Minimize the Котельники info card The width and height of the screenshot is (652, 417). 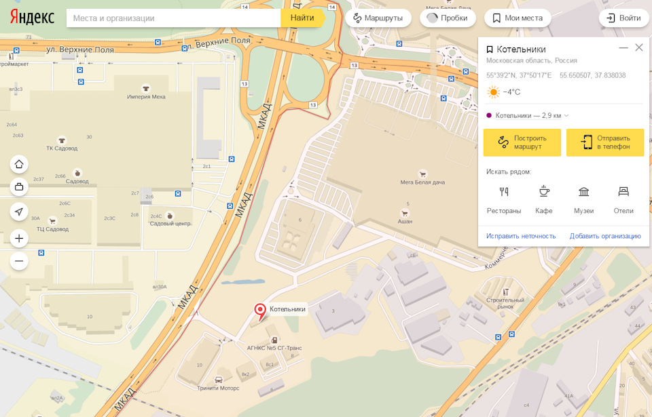(623, 47)
